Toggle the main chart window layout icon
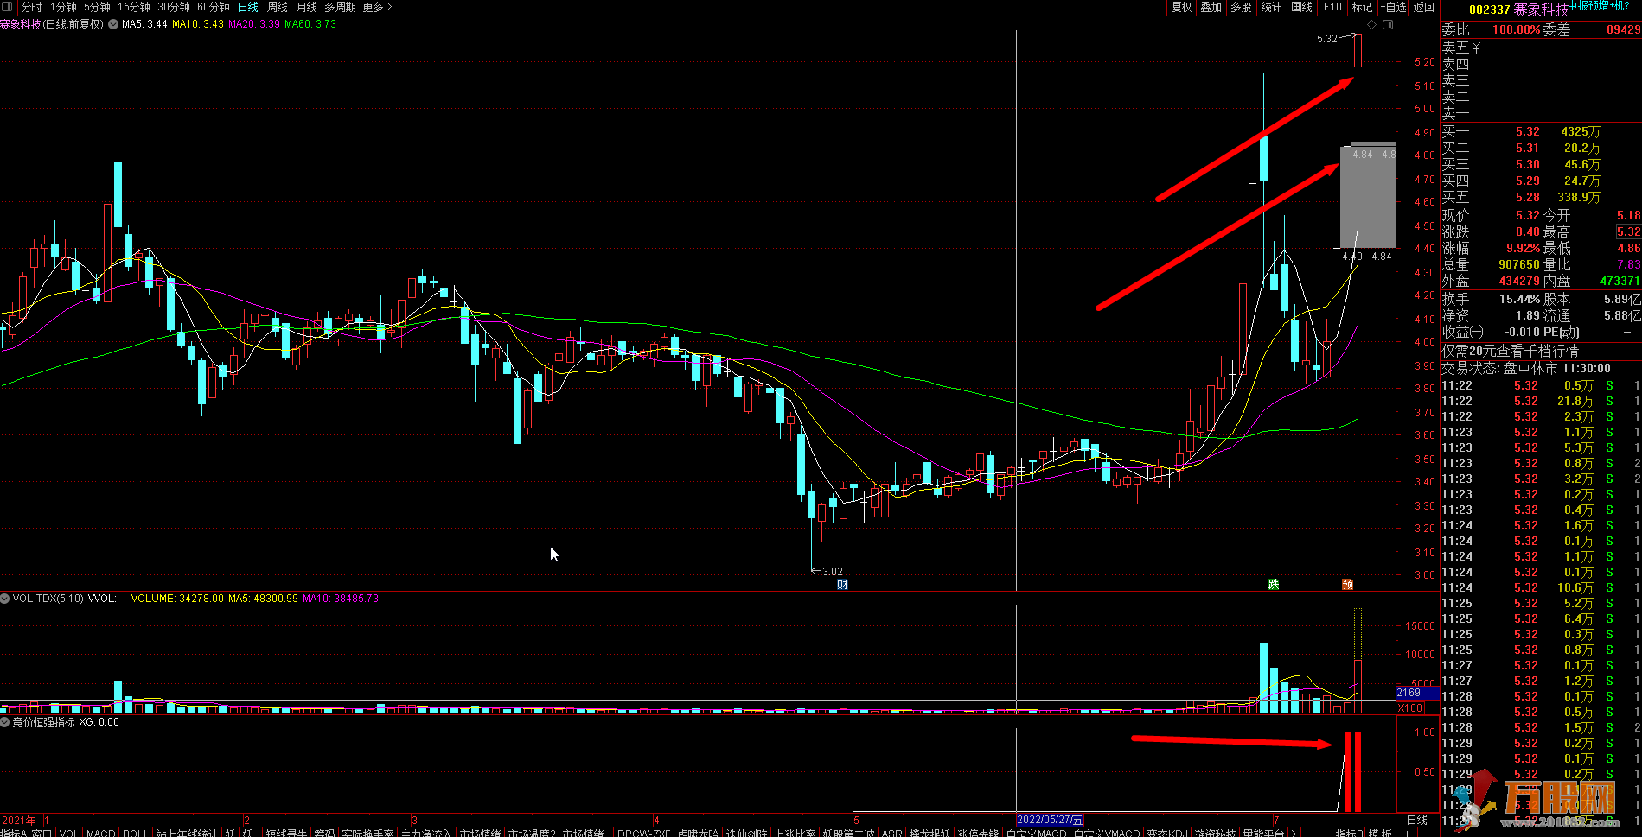The width and height of the screenshot is (1642, 837). point(1388,24)
